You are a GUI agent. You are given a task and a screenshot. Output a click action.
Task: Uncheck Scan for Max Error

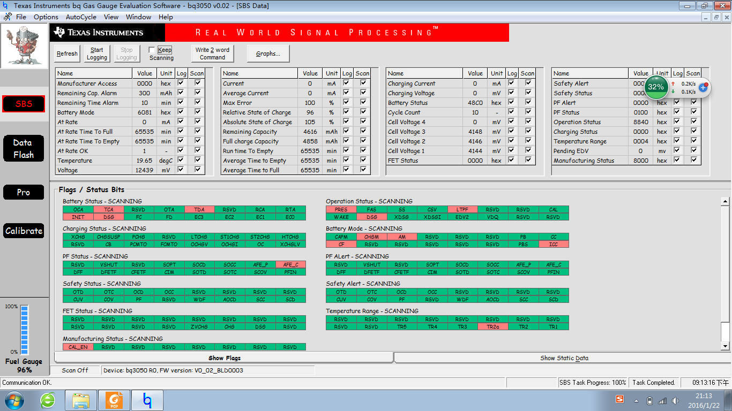pyautogui.click(x=363, y=103)
